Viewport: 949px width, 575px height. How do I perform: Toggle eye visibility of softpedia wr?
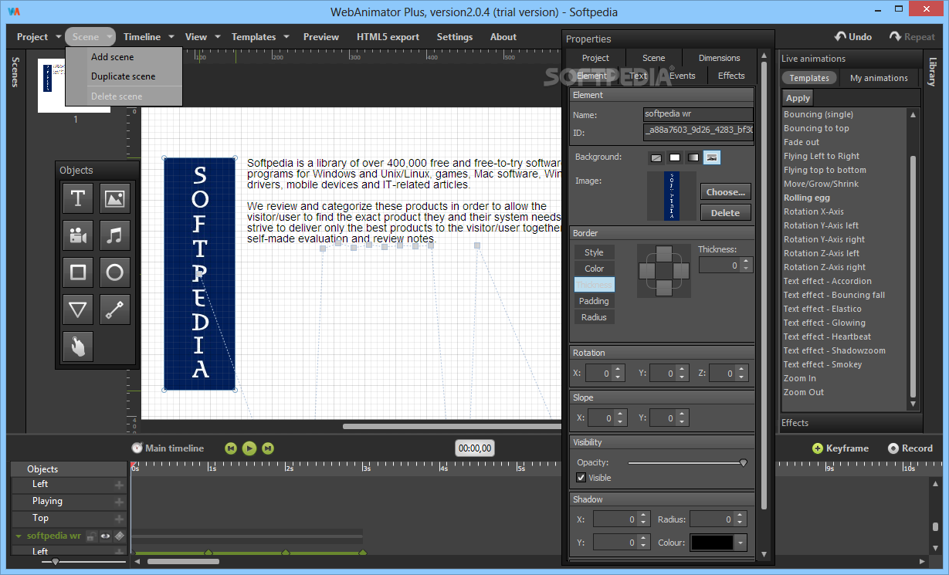click(x=104, y=536)
